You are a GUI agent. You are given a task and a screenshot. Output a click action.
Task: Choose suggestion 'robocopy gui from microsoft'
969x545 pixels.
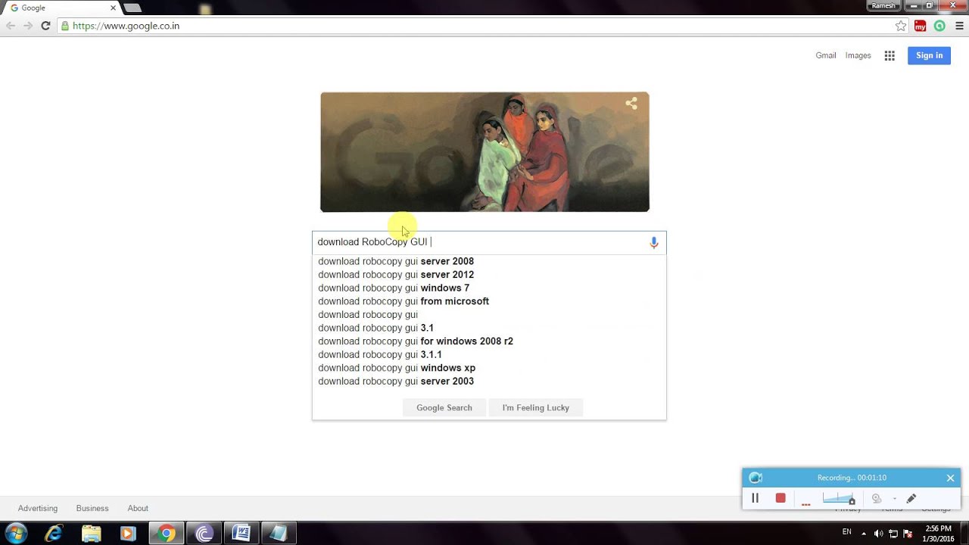click(489, 301)
